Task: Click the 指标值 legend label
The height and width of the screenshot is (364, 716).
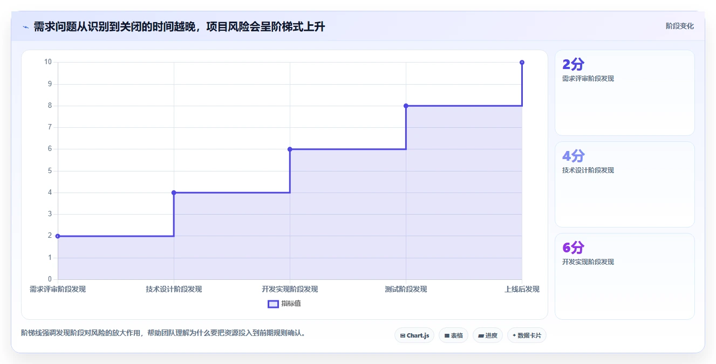Action: 291,304
